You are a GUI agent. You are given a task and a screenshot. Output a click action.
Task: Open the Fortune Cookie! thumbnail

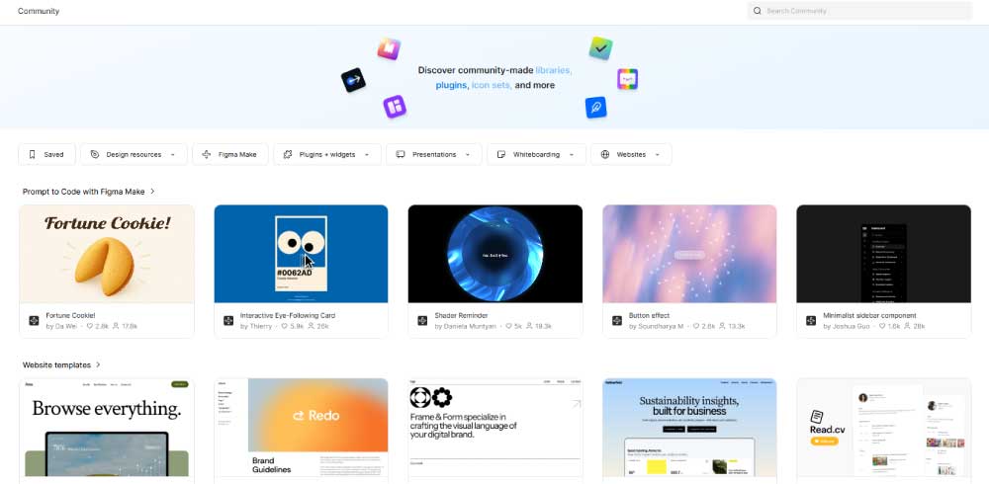pyautogui.click(x=107, y=254)
